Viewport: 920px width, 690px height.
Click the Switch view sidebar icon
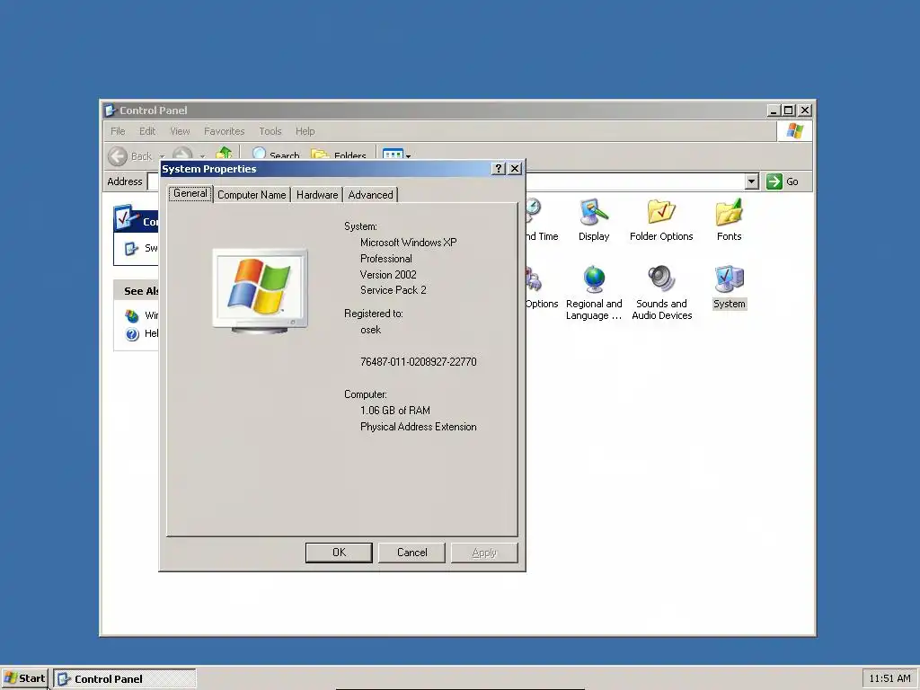tap(131, 248)
